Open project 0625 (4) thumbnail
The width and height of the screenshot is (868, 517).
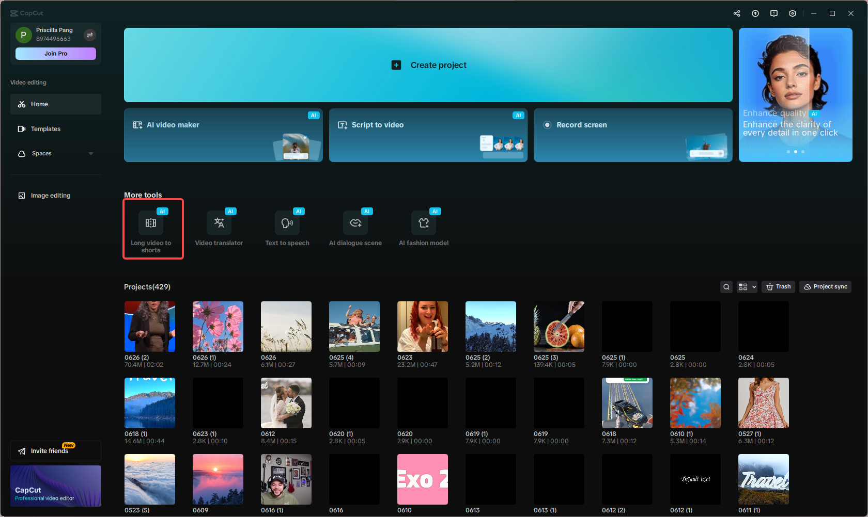coord(354,327)
